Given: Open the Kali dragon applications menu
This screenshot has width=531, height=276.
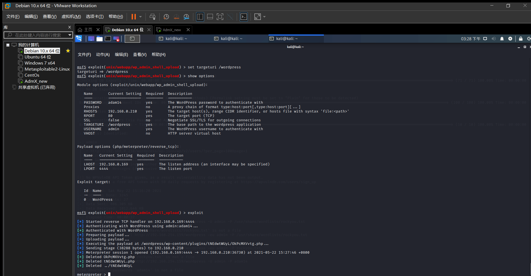Looking at the screenshot, I should (79, 39).
